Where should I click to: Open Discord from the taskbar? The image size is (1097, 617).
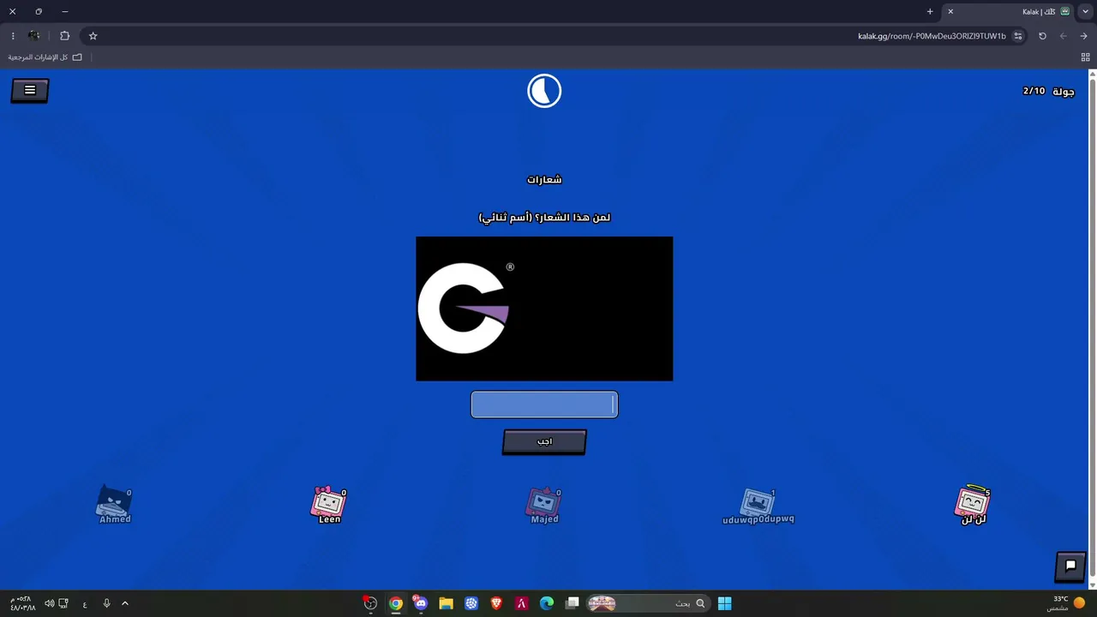click(421, 603)
